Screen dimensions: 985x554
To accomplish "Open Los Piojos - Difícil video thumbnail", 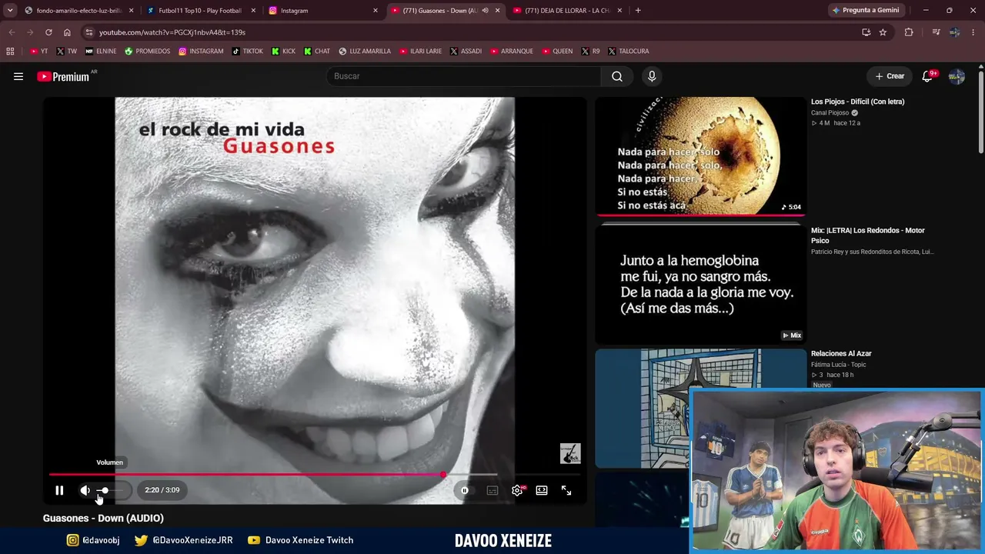I will click(700, 156).
